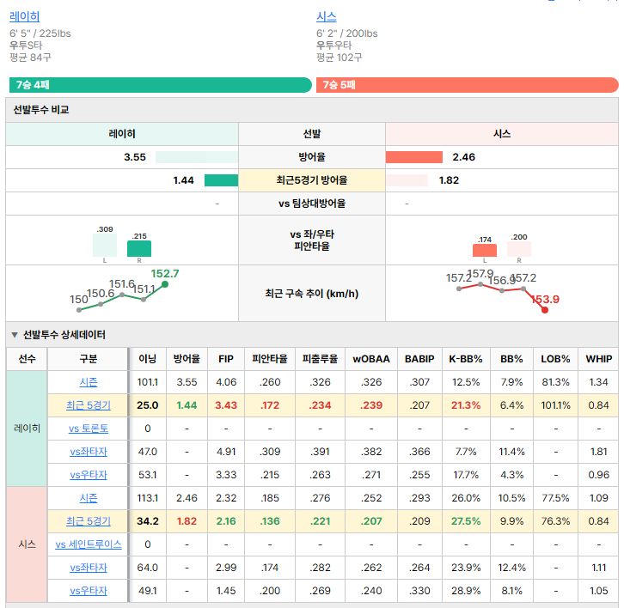Screen dimensions: 624x608
Task: Open the vs 토론토 link
Action: pyautogui.click(x=89, y=429)
